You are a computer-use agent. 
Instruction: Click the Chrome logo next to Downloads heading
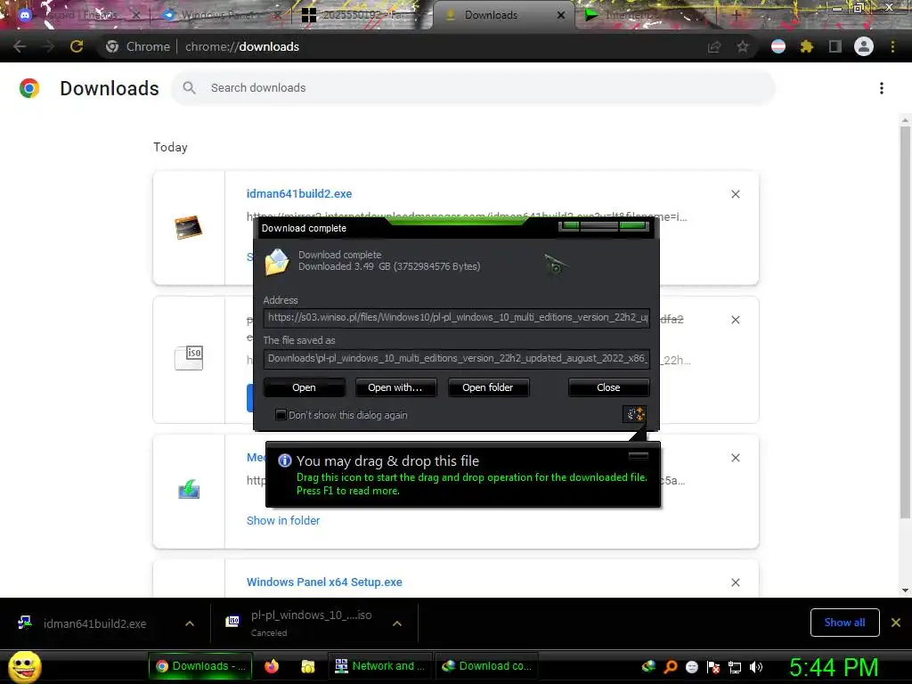29,88
